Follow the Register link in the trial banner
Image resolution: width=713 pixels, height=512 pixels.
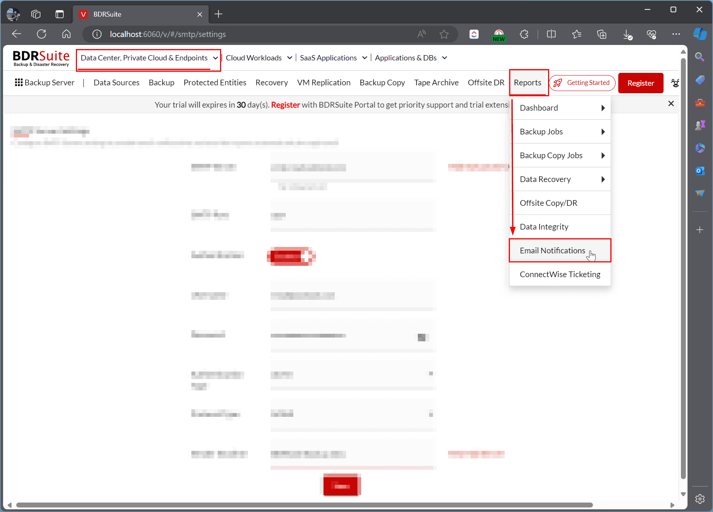(285, 105)
